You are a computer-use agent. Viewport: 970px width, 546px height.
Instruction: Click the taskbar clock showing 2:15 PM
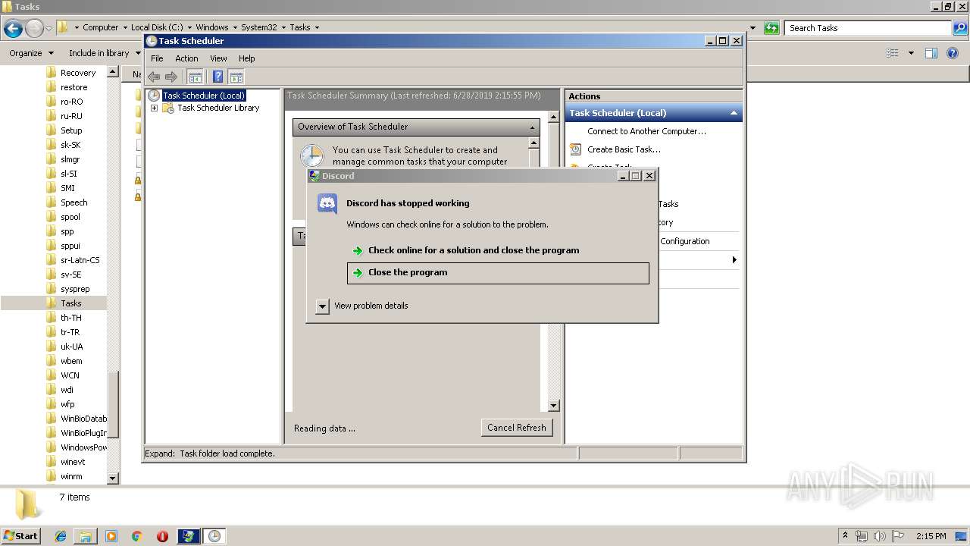tap(931, 536)
